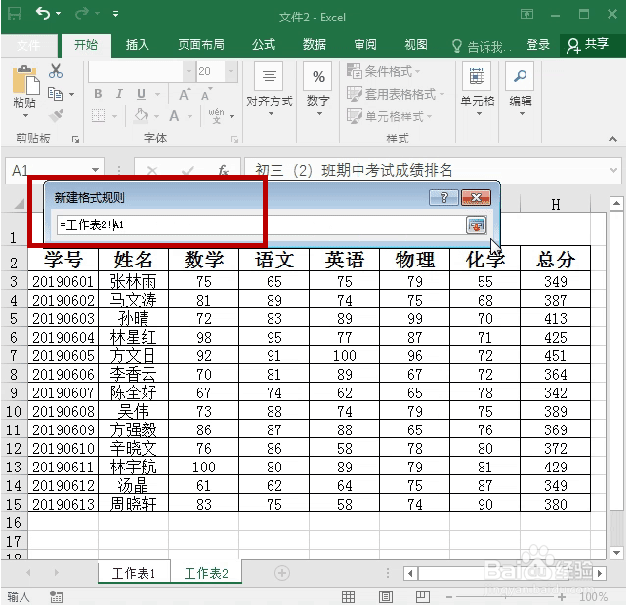Open Number (数字) percent group menu
631x612 pixels.
pos(317,89)
